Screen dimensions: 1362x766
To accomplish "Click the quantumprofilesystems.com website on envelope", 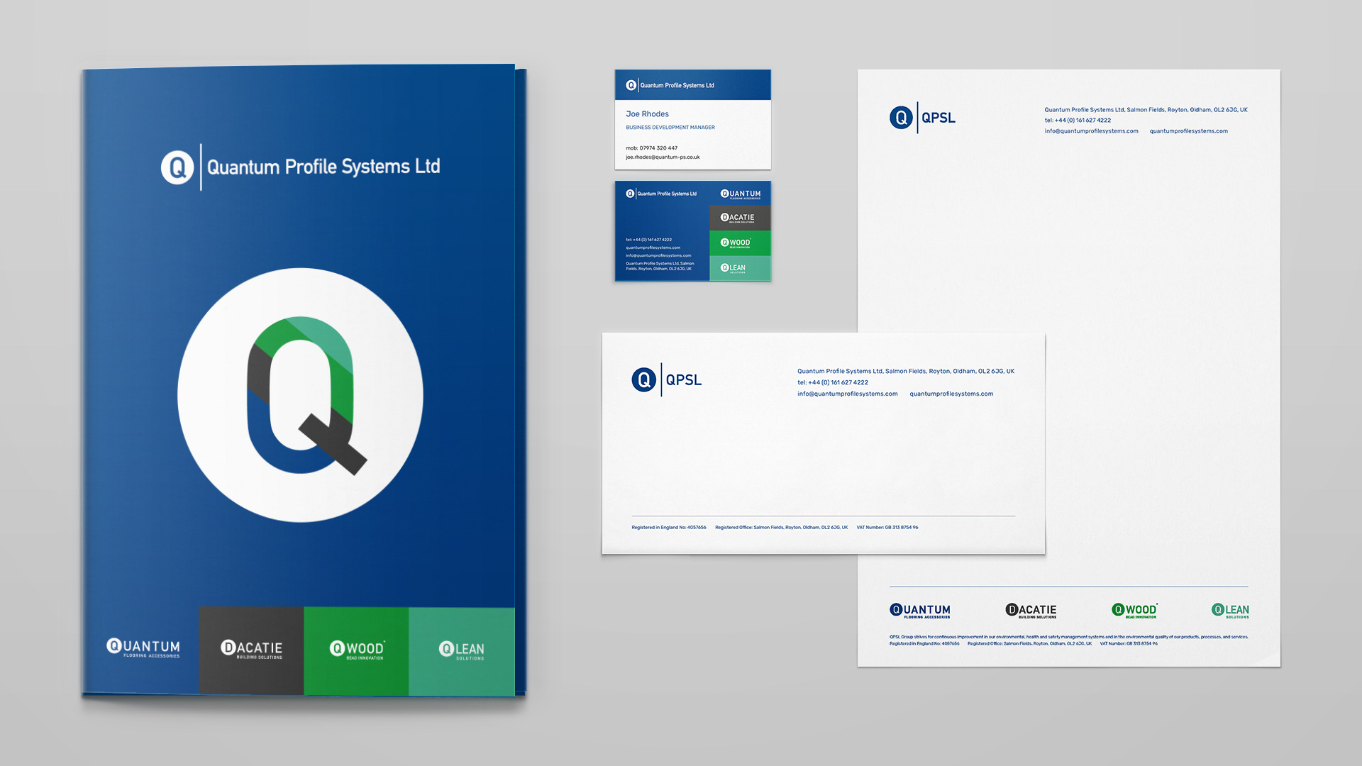I will tap(951, 394).
